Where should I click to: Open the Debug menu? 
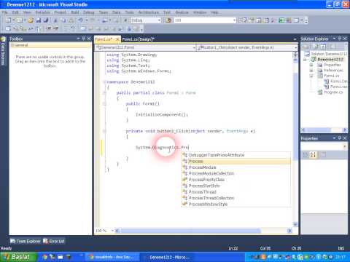pos(89,12)
